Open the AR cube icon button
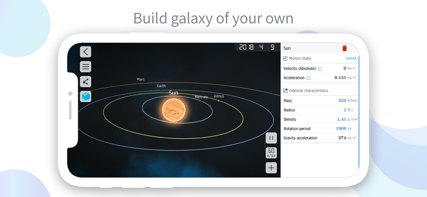The width and height of the screenshot is (427, 197). (x=85, y=96)
